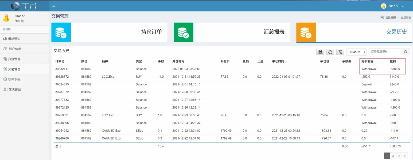This screenshot has width=413, height=160.
Task: Click the 开仓时间 column header
Action: [x=178, y=61]
